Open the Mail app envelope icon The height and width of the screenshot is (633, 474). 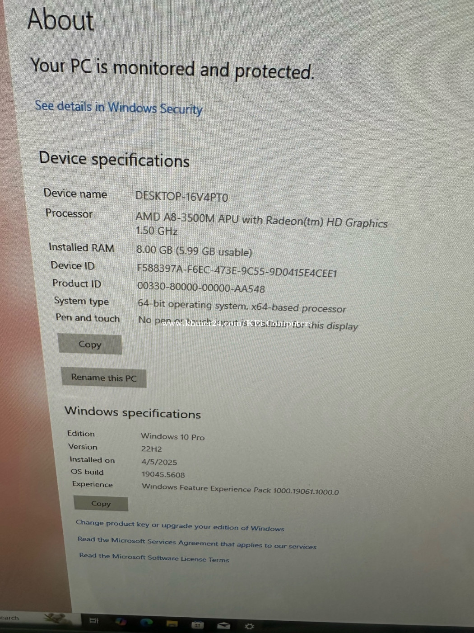click(x=223, y=625)
